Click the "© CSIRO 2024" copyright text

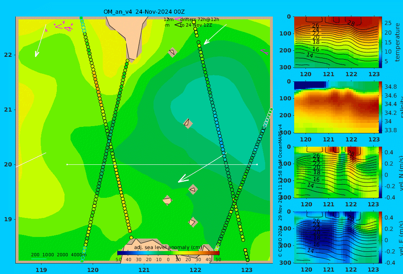pos(280,241)
